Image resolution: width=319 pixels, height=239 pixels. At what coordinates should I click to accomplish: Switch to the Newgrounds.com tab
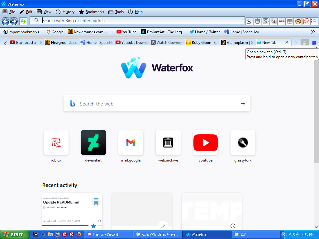tap(62, 42)
